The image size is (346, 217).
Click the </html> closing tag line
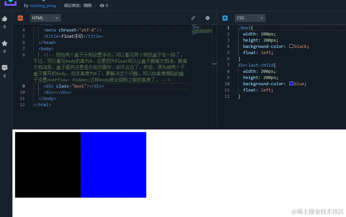pyautogui.click(x=42, y=105)
